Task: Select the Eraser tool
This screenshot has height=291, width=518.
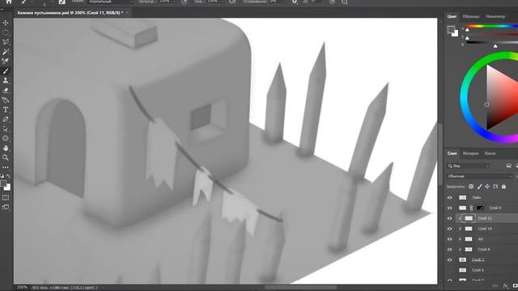Action: pos(6,91)
